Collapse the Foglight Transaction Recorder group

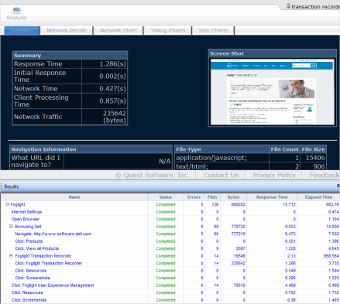pos(11,256)
